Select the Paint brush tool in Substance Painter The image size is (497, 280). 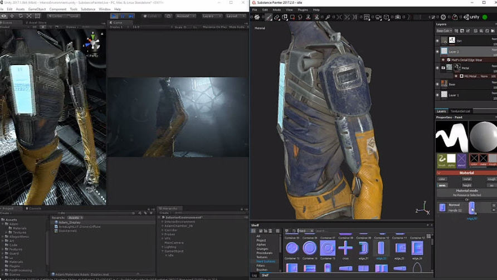click(269, 17)
